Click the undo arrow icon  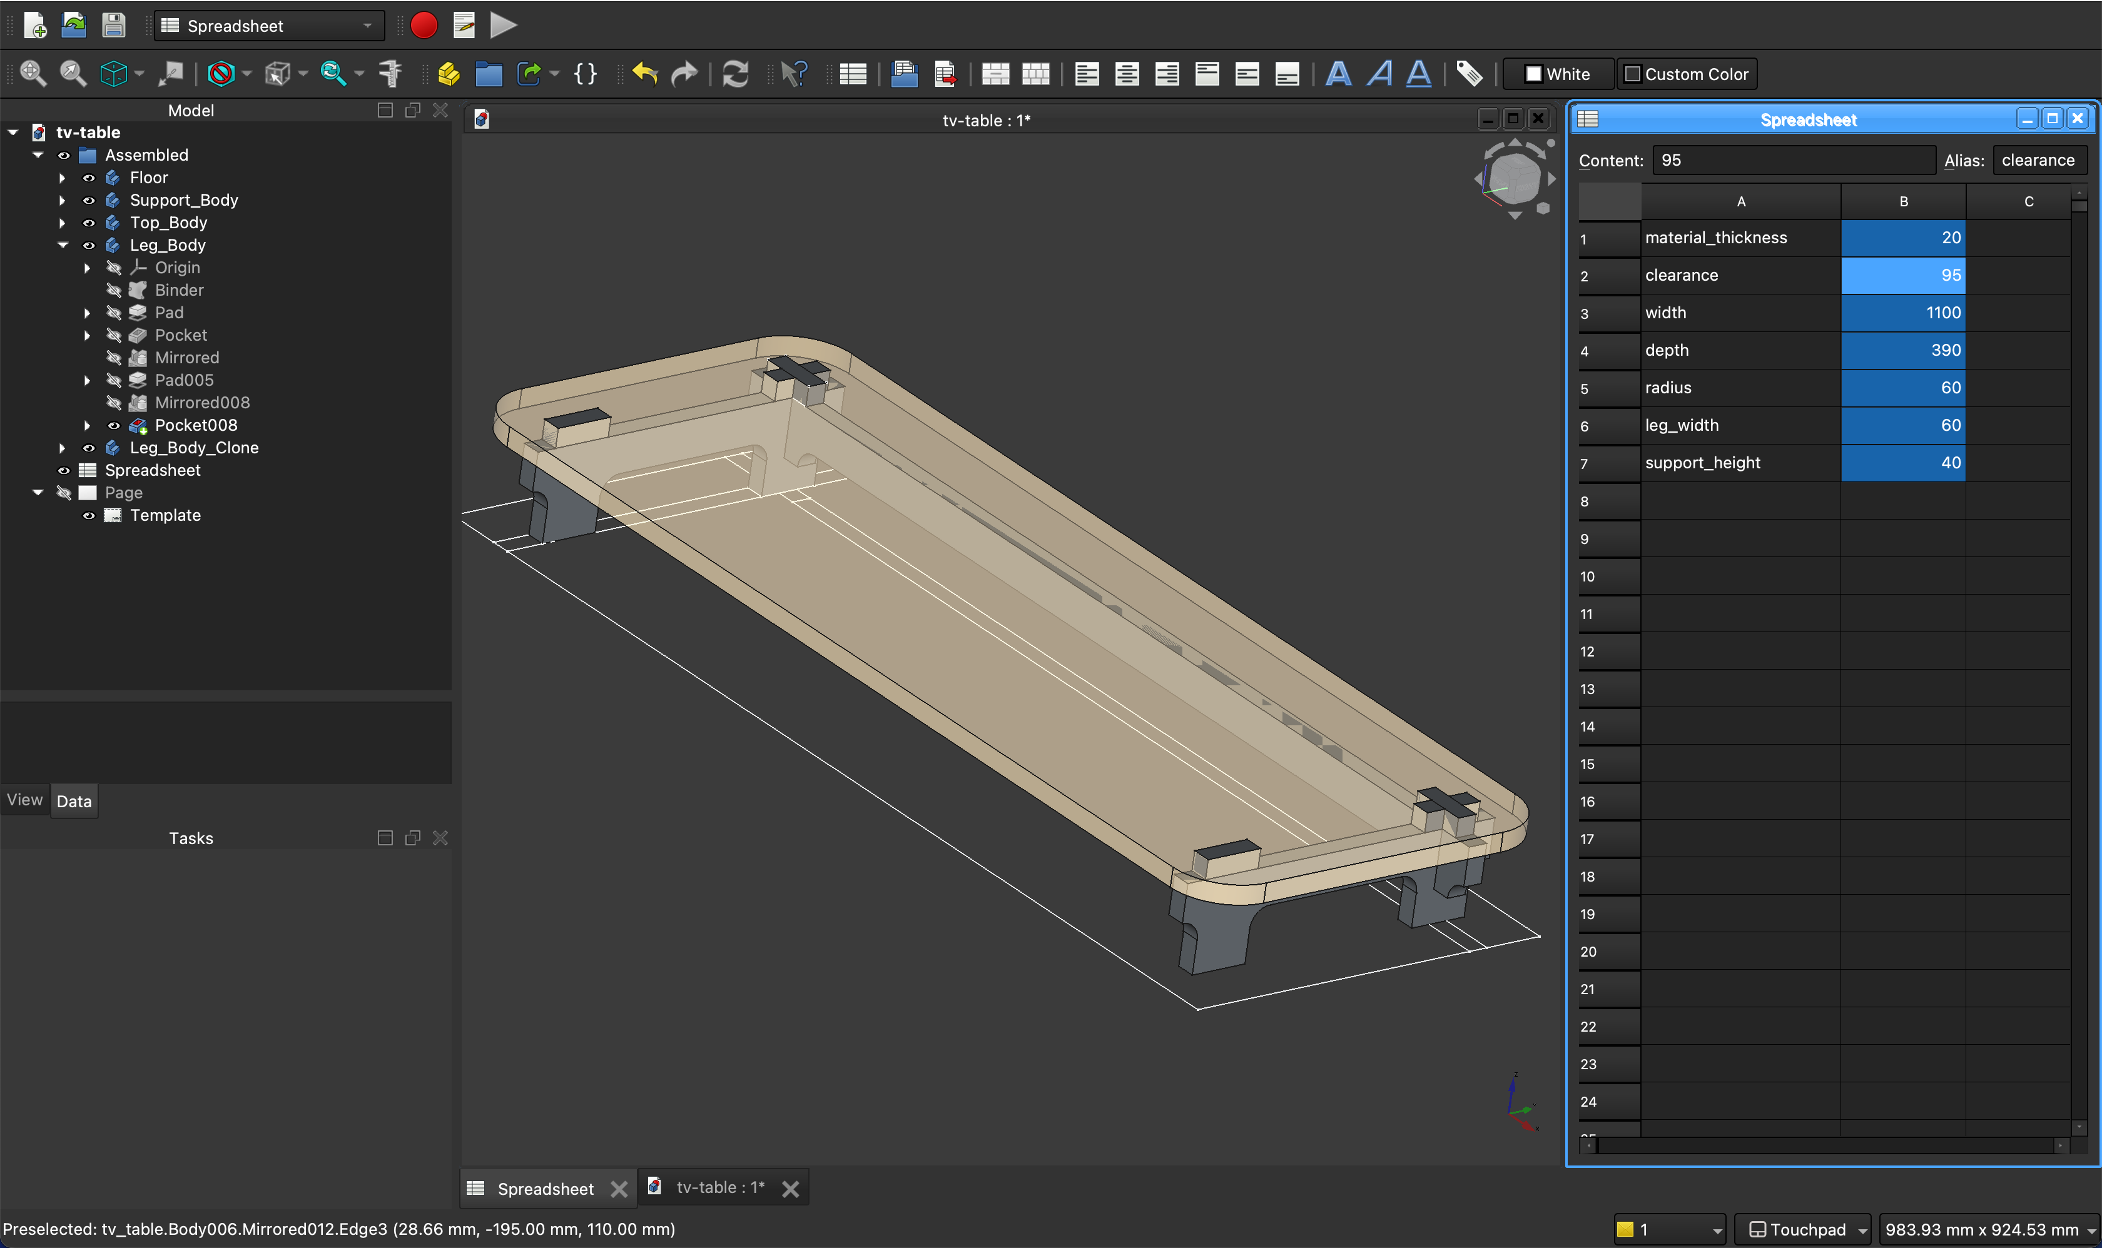coord(644,74)
